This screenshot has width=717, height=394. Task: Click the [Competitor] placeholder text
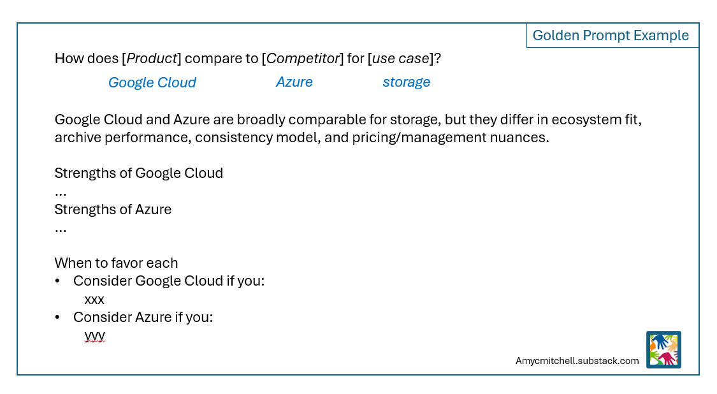tap(303, 59)
